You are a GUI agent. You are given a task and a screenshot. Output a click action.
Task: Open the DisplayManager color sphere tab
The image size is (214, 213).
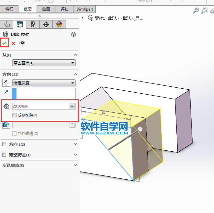pos(59,24)
